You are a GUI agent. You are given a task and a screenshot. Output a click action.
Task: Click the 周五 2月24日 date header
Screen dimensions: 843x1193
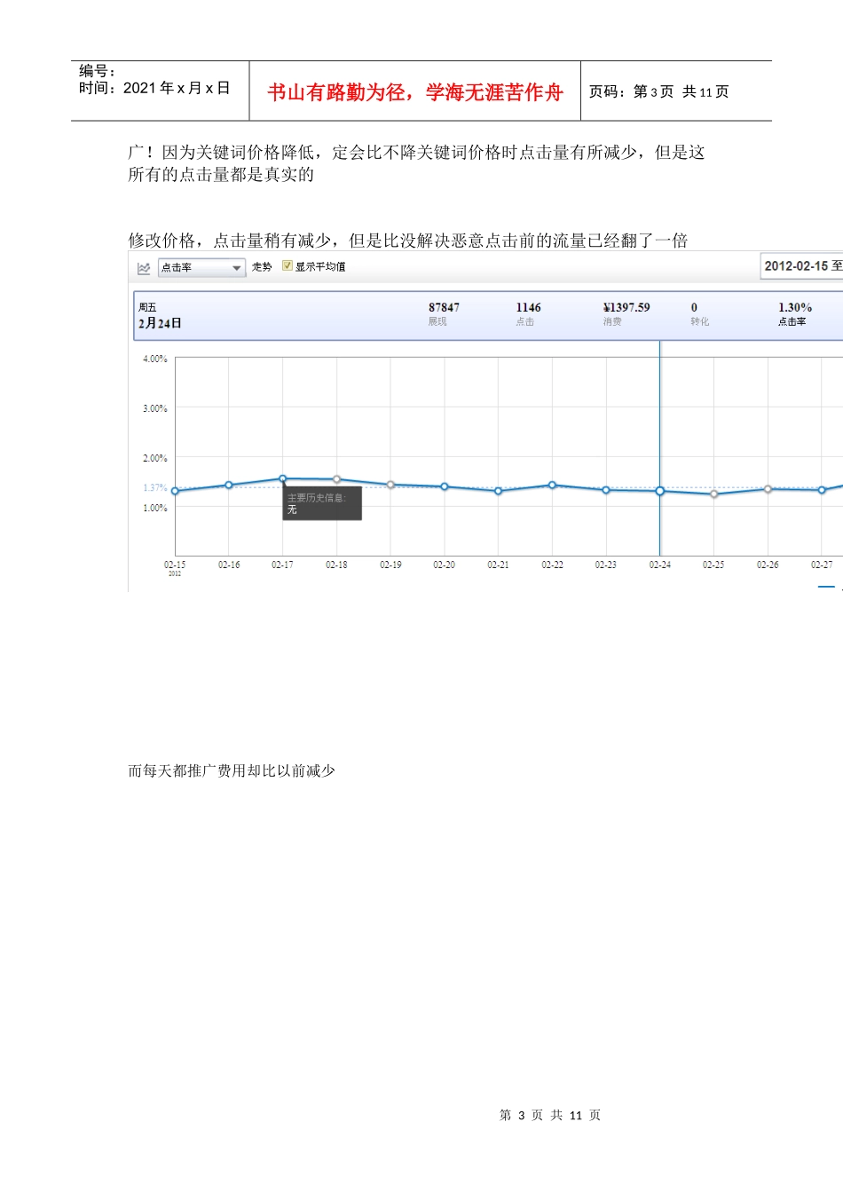(160, 315)
